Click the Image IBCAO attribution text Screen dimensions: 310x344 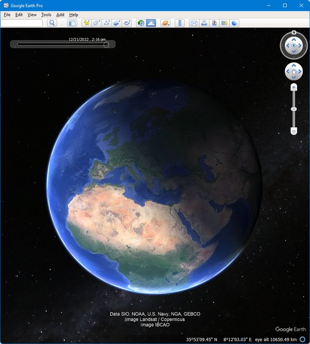pyautogui.click(x=155, y=325)
